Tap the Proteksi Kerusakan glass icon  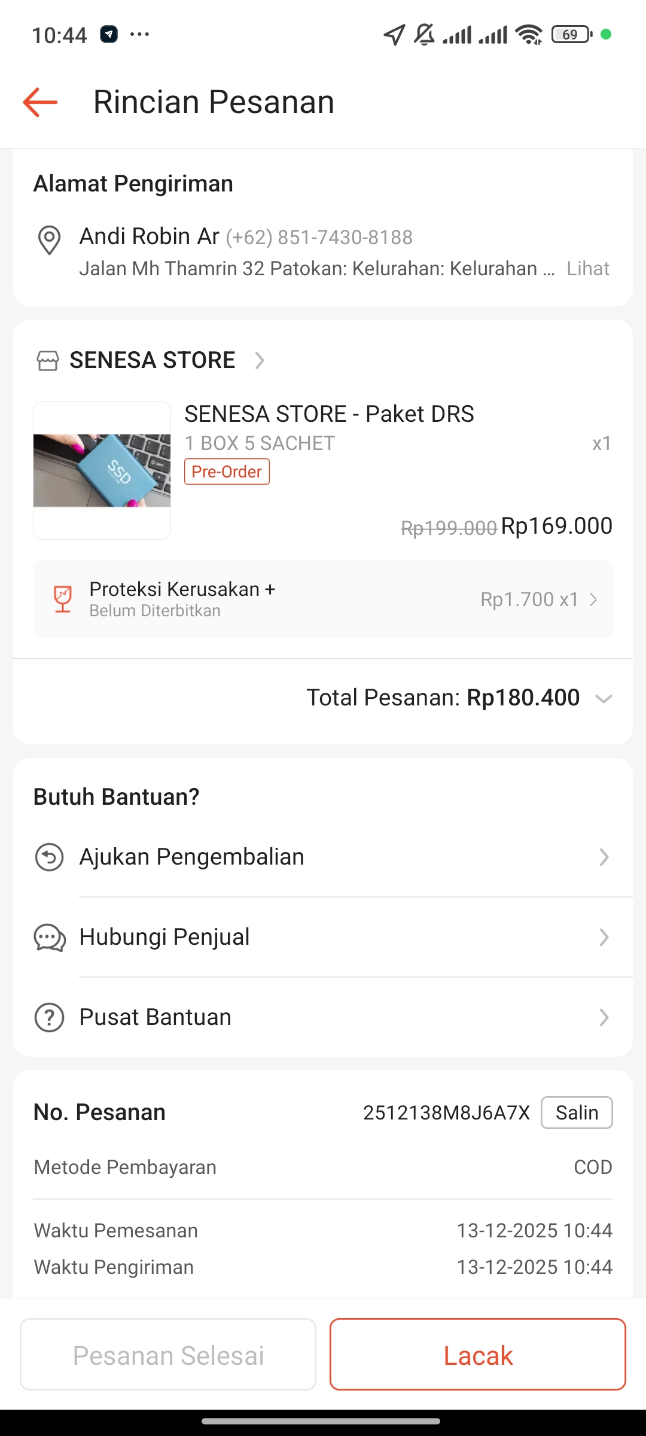tap(63, 599)
